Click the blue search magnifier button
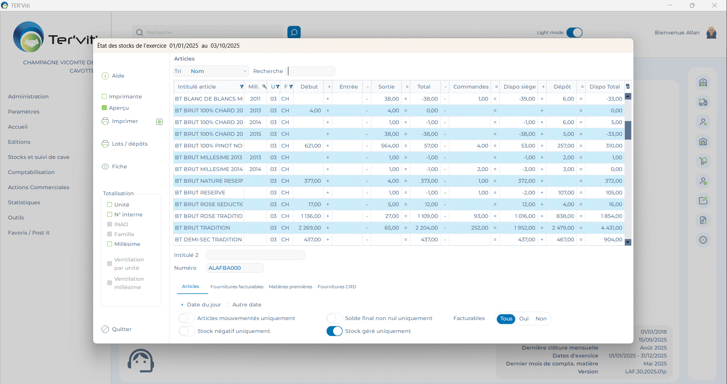The height and width of the screenshot is (384, 727). click(294, 33)
